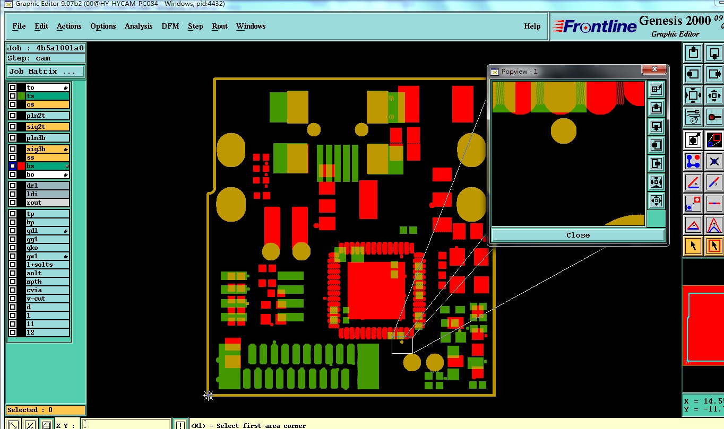
Task: Click the X Y coordinate input field
Action: (x=126, y=425)
